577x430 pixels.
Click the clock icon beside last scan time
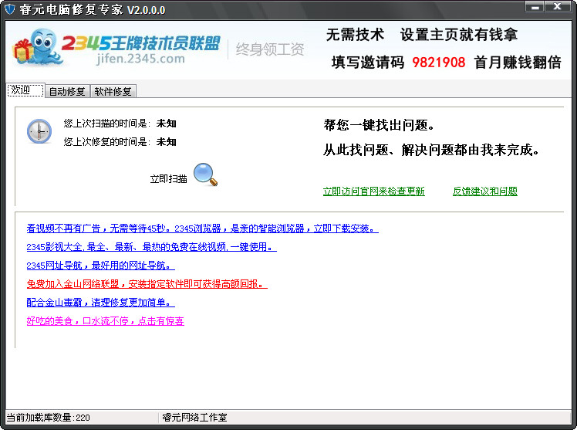tap(39, 131)
